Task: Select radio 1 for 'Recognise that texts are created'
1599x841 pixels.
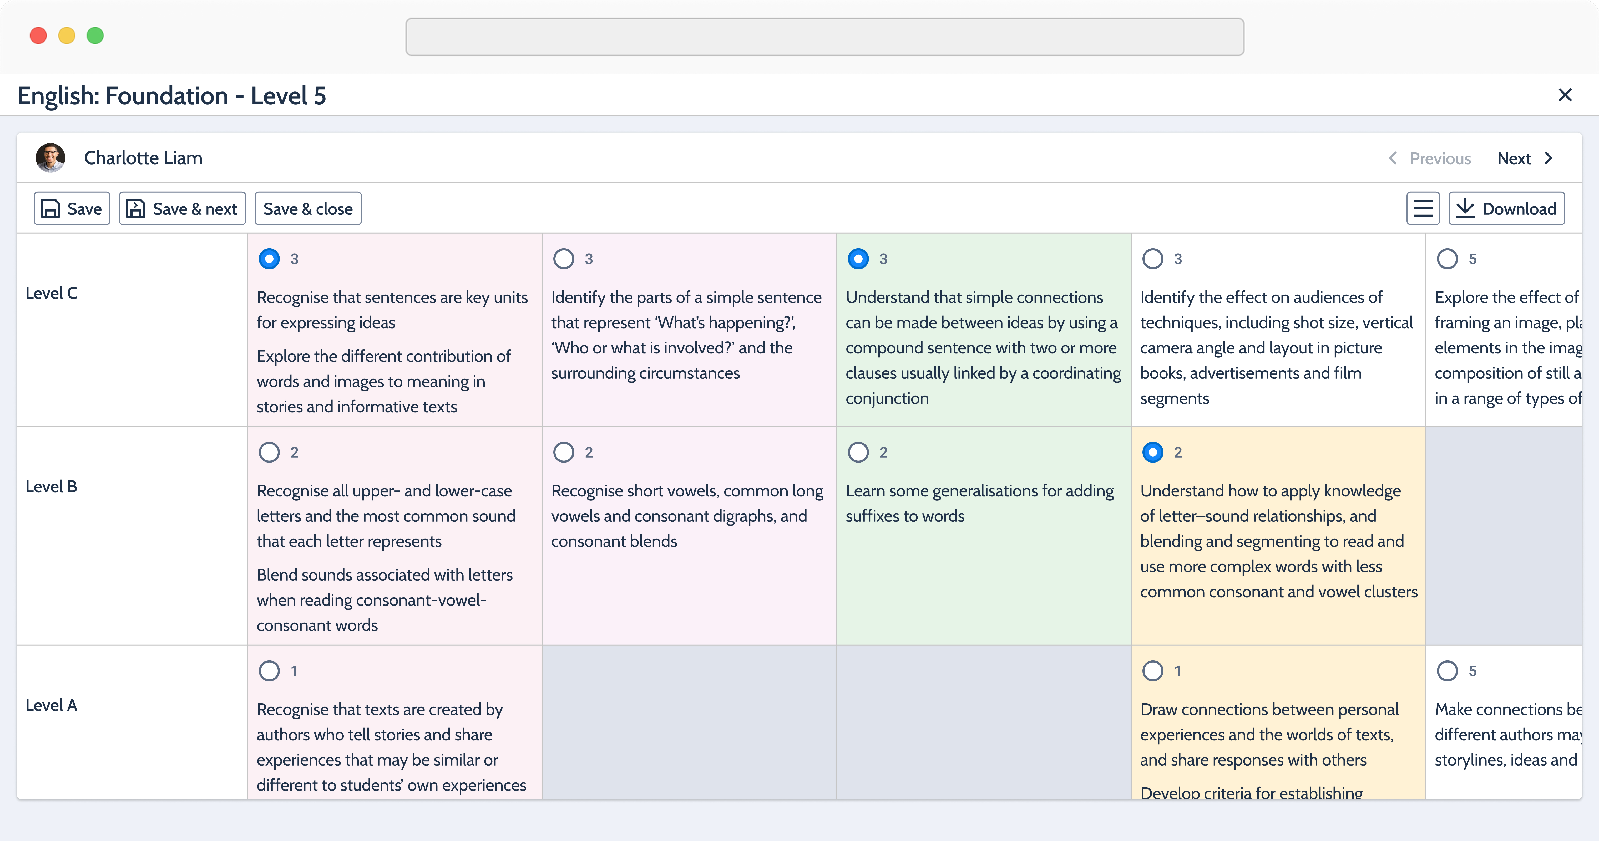Action: [269, 670]
